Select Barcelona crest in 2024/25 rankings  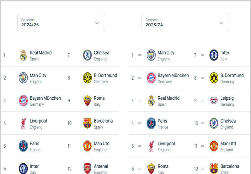[88, 124]
